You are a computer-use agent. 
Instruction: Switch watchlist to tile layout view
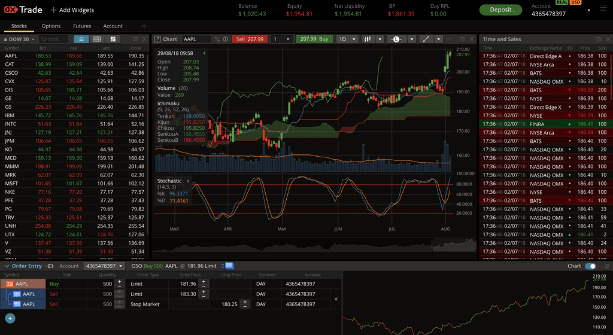[113, 39]
